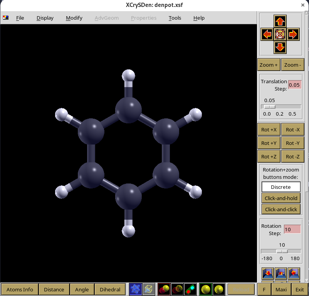Viewport: 309px width, 296px height.
Task: Click the Rot +X button
Action: (269, 130)
